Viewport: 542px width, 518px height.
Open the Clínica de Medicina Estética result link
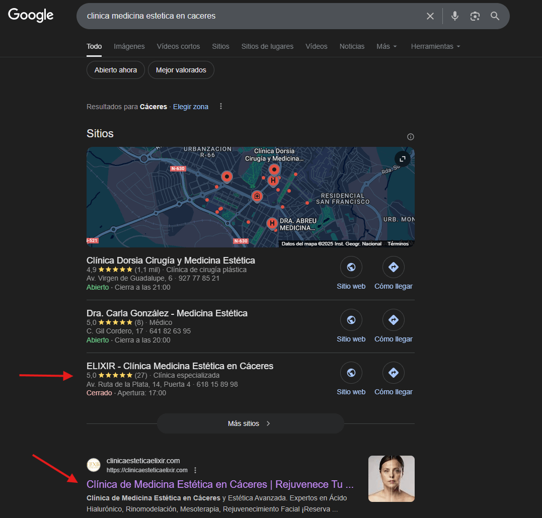click(x=220, y=484)
